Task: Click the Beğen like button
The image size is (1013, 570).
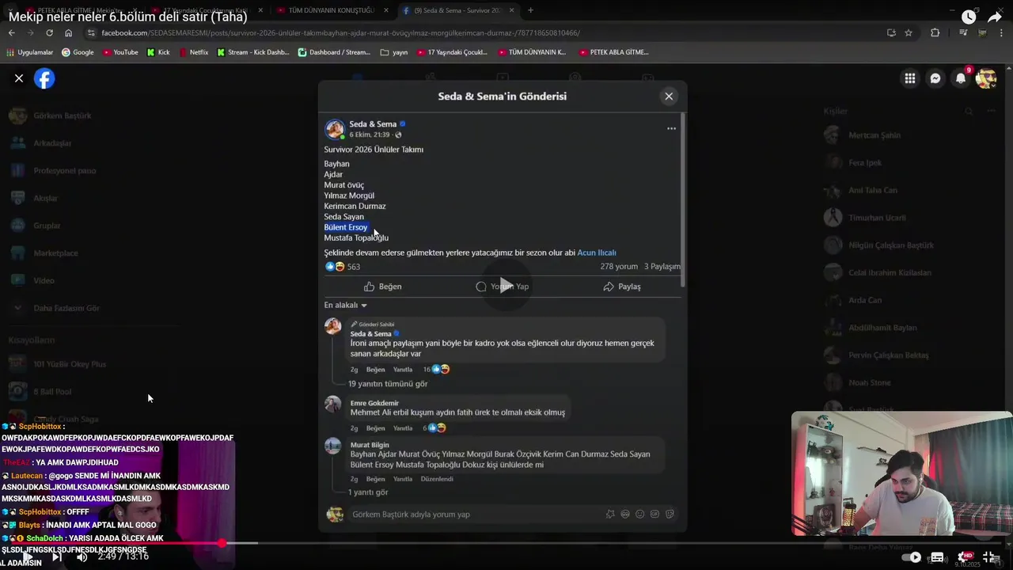Action: click(383, 287)
